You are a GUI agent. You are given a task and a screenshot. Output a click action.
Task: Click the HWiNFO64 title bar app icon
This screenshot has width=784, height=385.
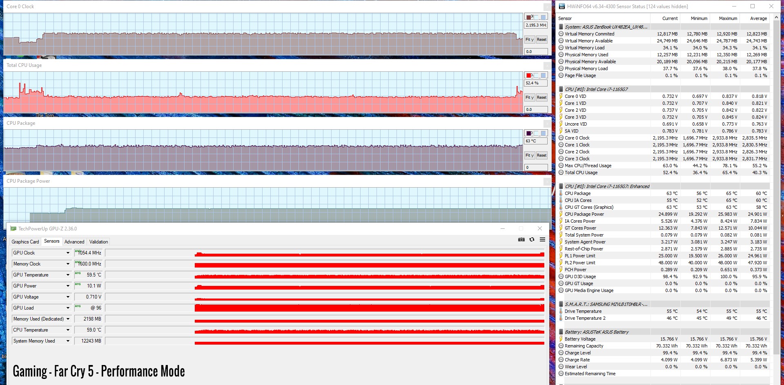pos(562,6)
